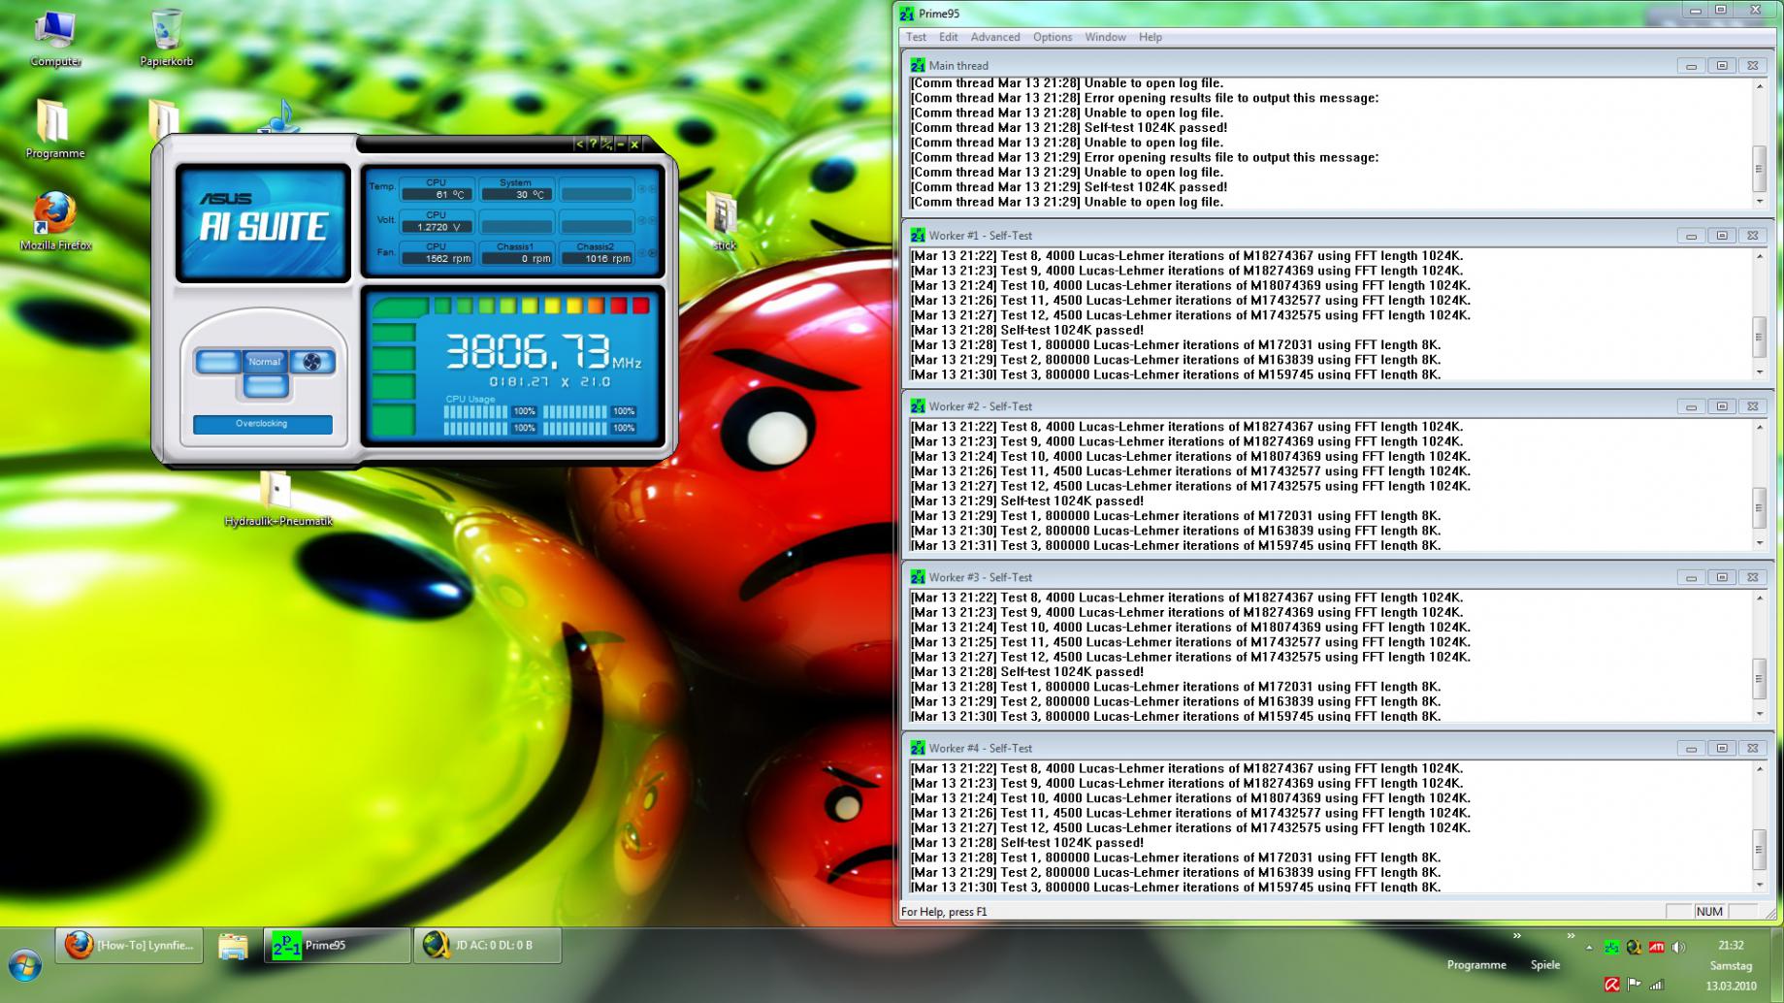The image size is (1784, 1003).
Task: Click the Worker #4 scrollbar down arrow
Action: pos(1760,885)
